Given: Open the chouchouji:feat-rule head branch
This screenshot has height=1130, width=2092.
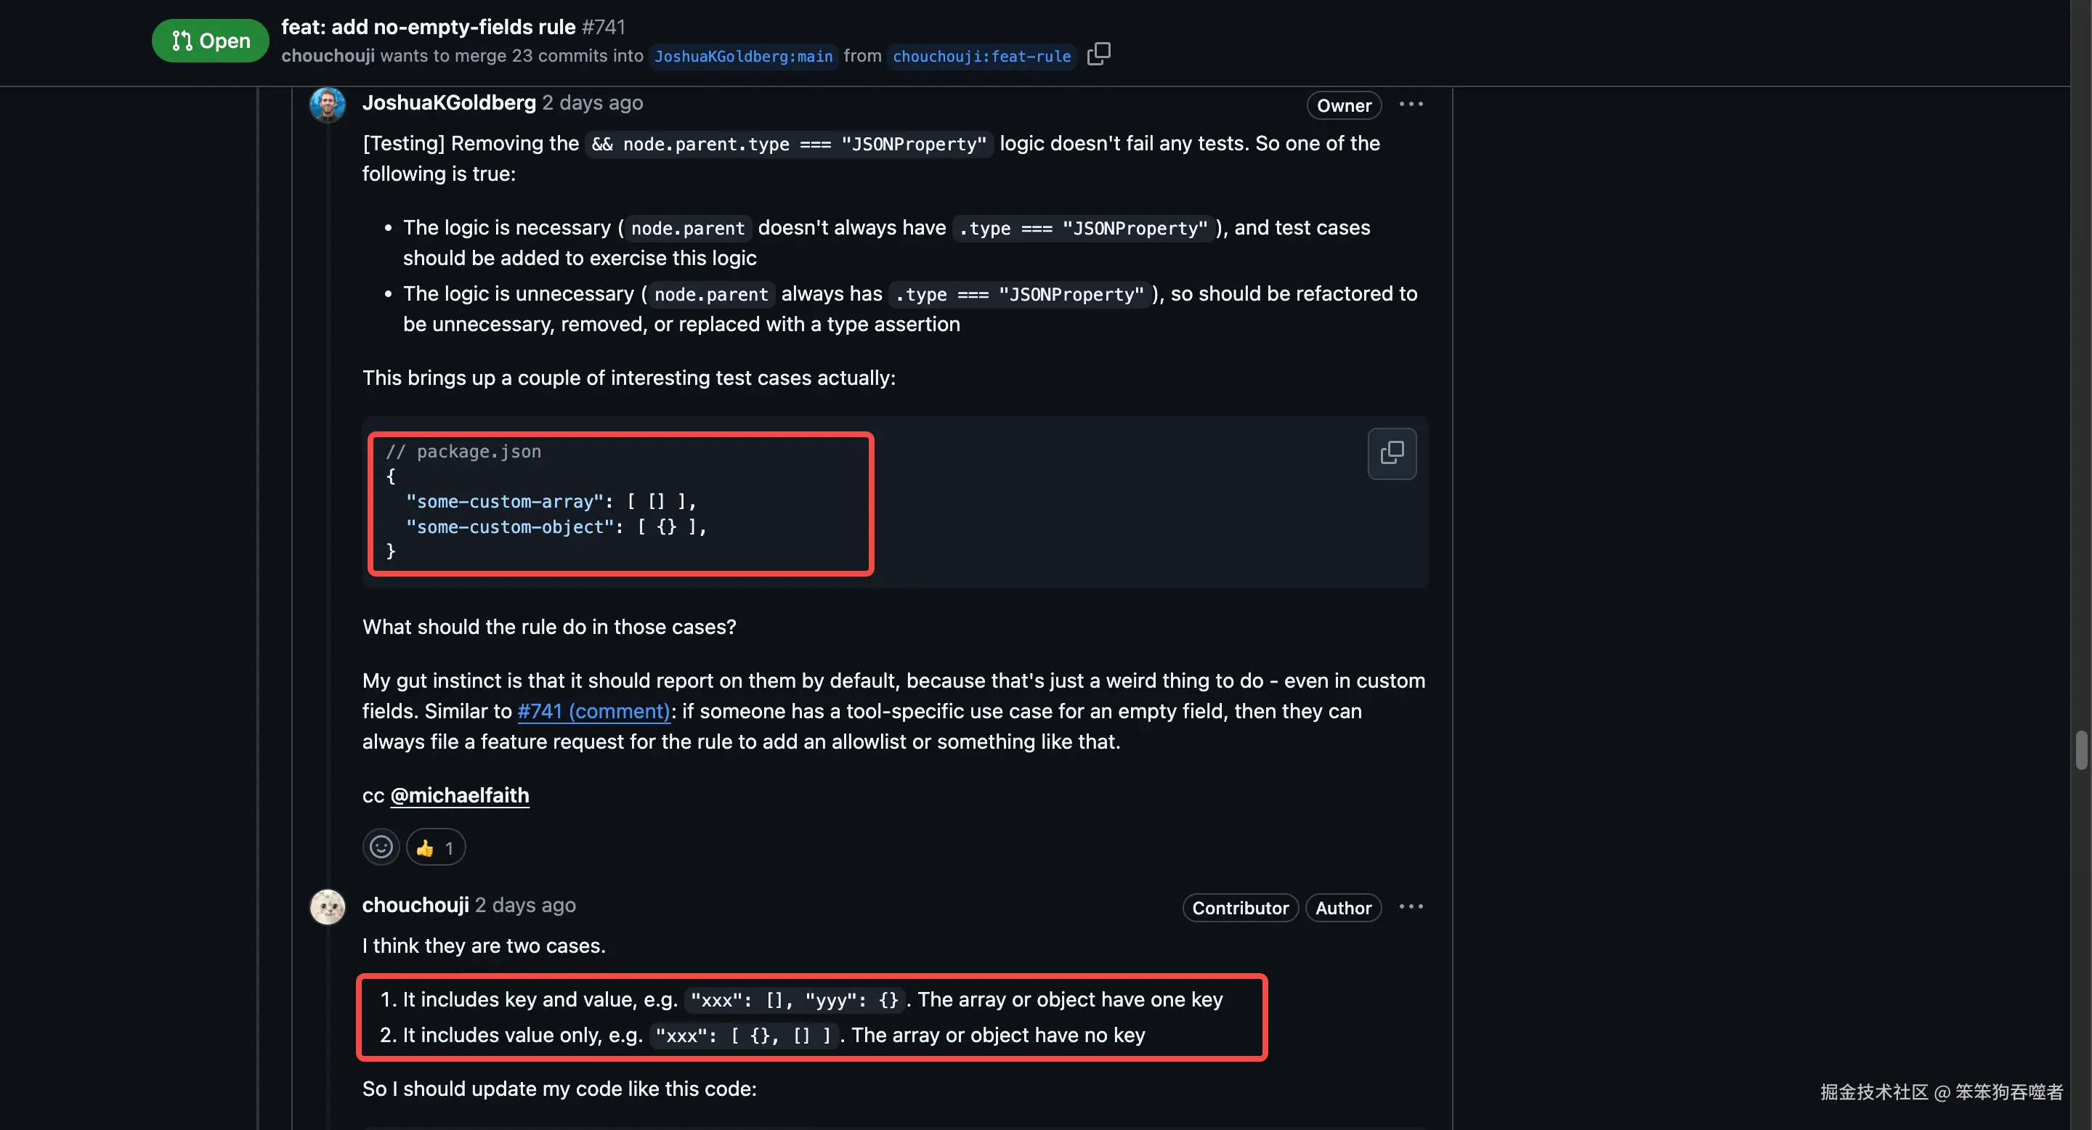Looking at the screenshot, I should (981, 56).
